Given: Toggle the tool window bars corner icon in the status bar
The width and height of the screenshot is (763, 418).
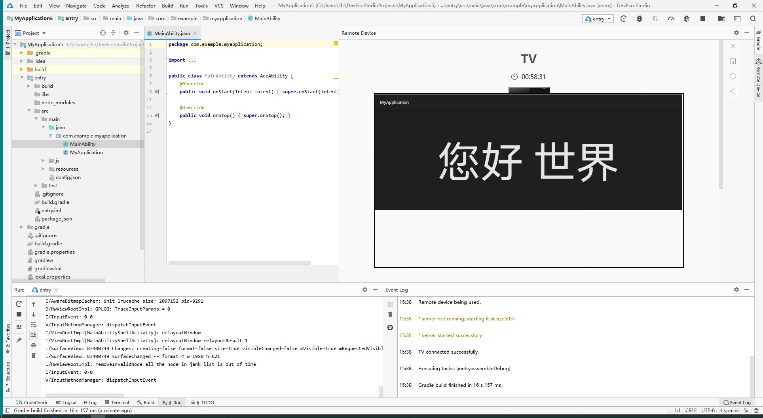Looking at the screenshot, I should click(x=8, y=410).
